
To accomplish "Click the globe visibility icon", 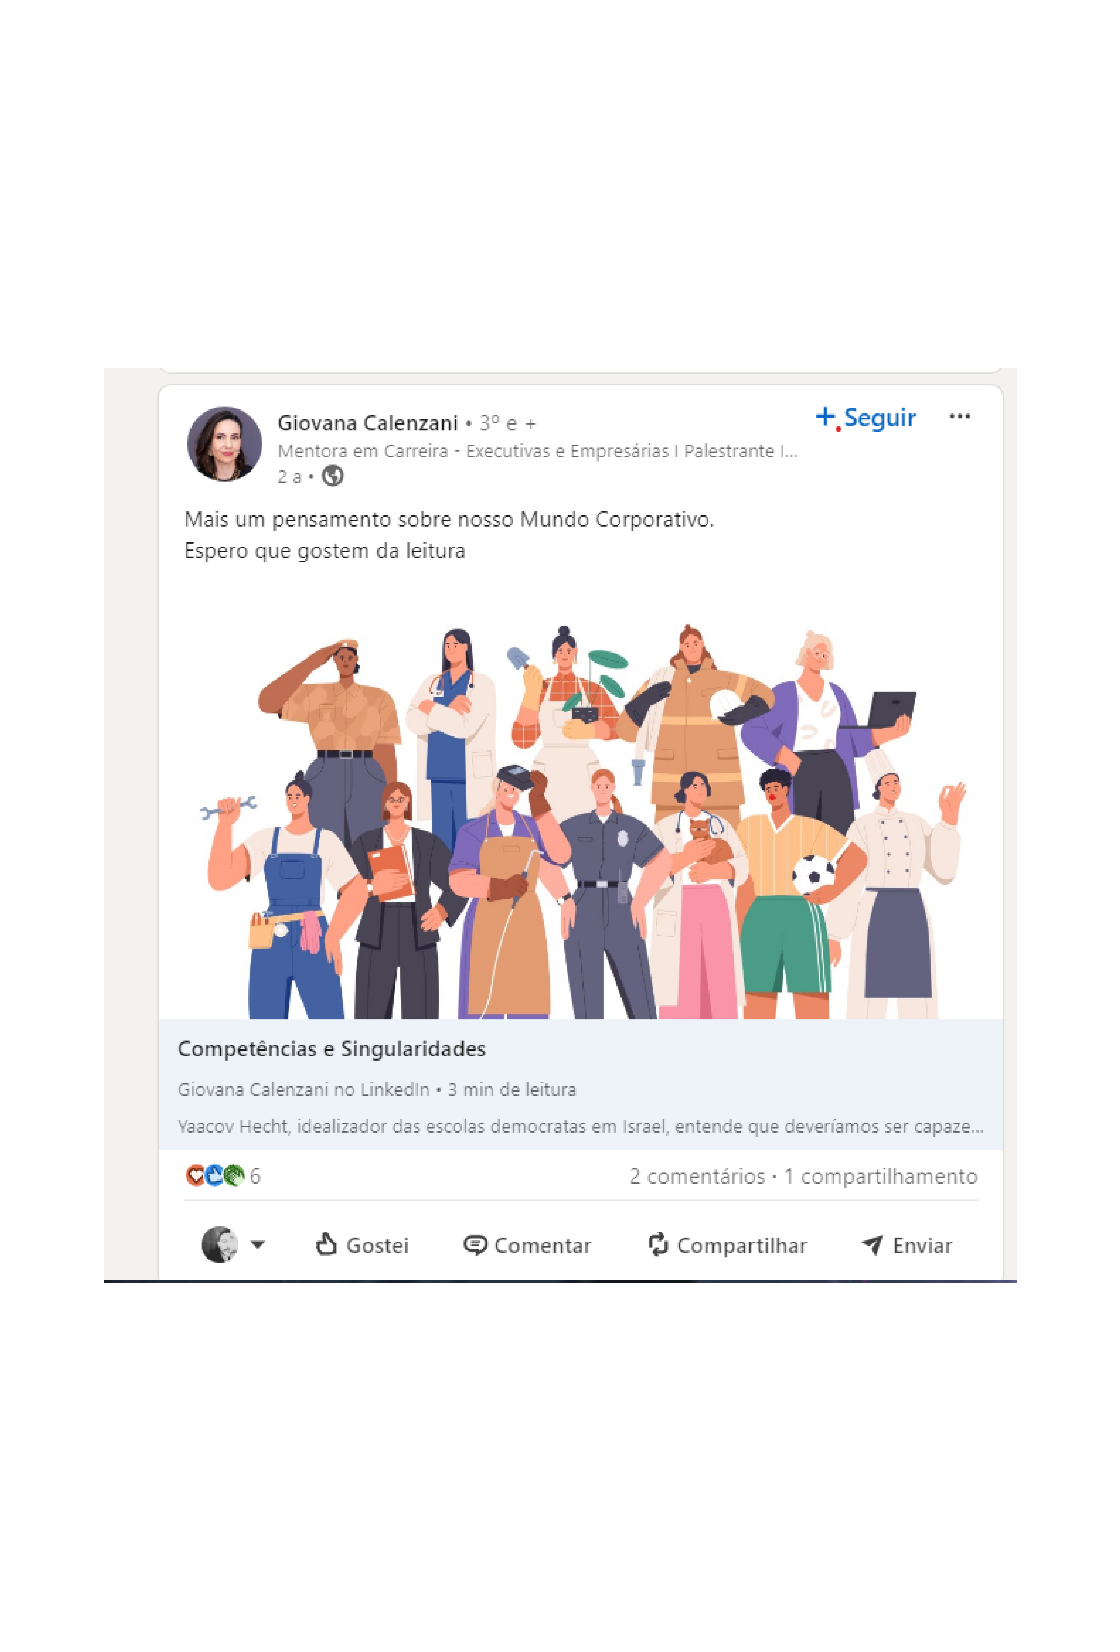I will coord(332,476).
